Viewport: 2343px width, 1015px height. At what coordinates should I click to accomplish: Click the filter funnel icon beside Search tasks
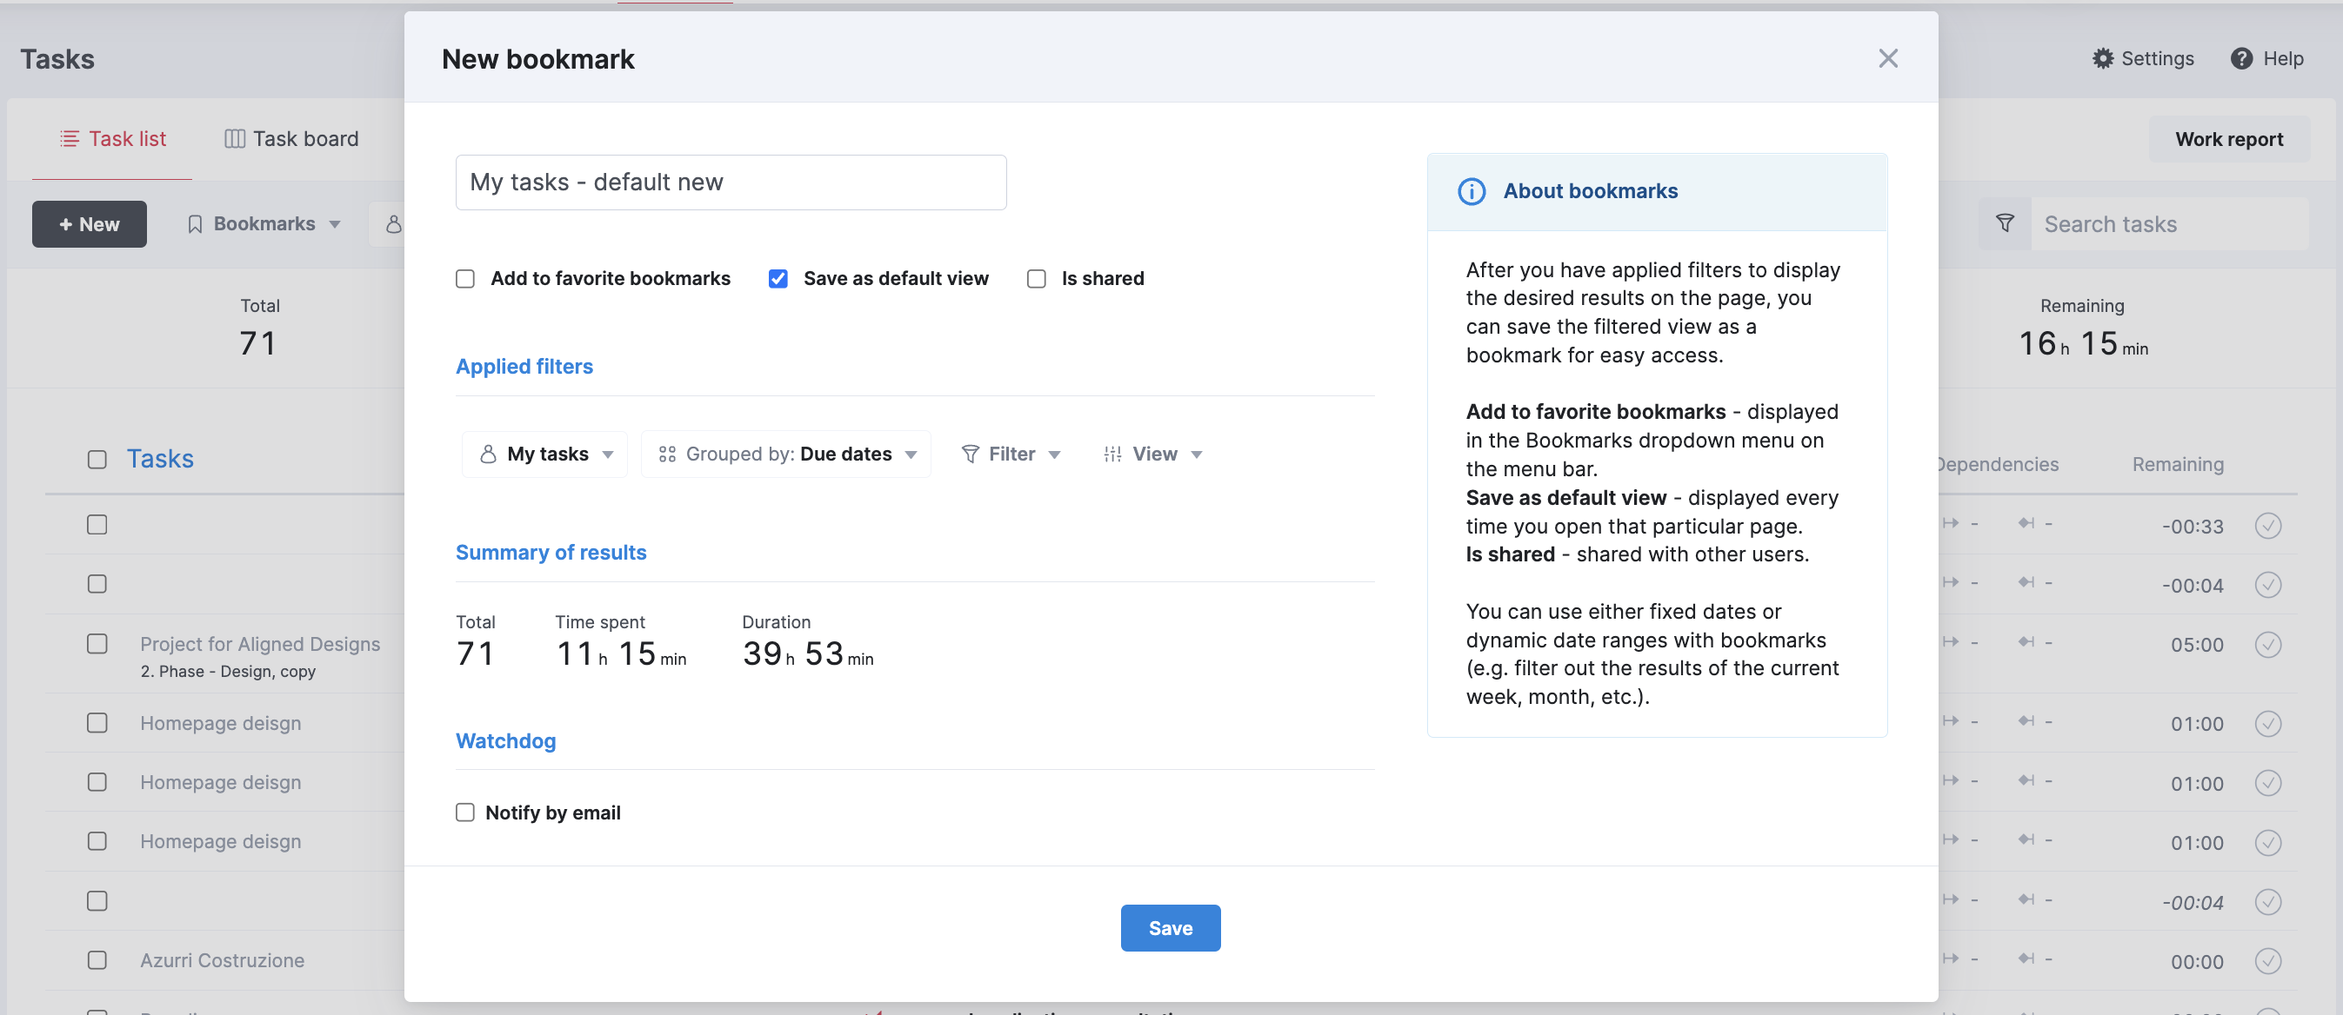(x=2005, y=223)
